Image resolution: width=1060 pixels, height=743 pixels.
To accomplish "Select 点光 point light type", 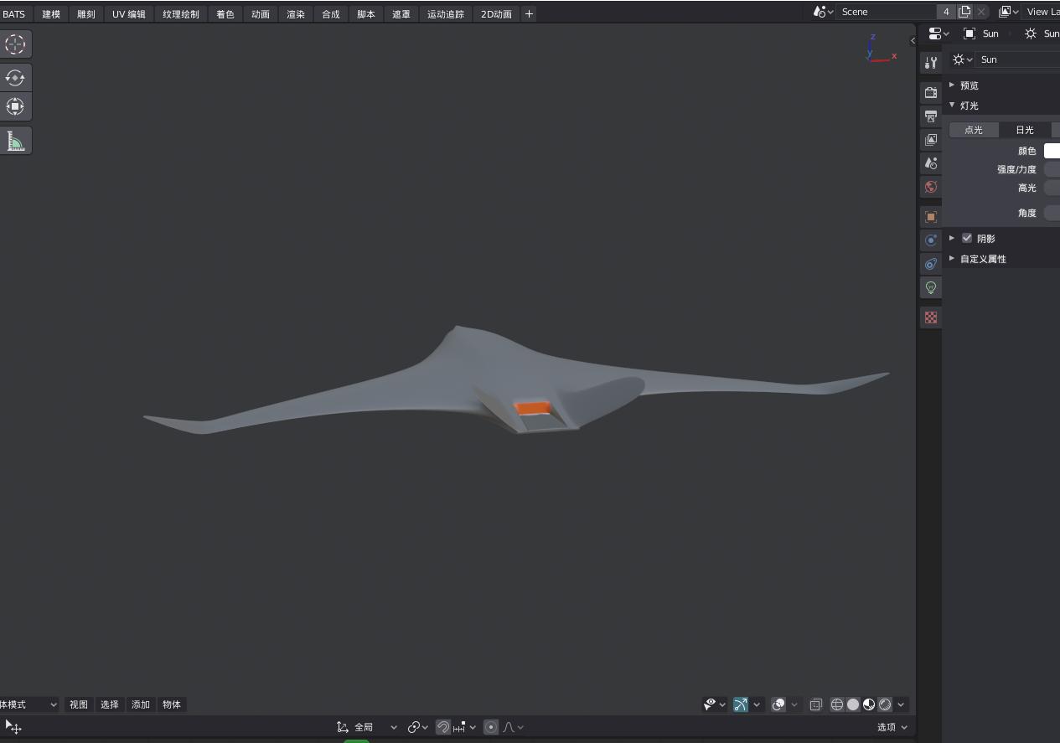I will [x=974, y=130].
